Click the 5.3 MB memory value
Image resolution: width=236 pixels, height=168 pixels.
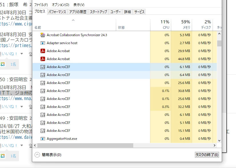pos(185,35)
